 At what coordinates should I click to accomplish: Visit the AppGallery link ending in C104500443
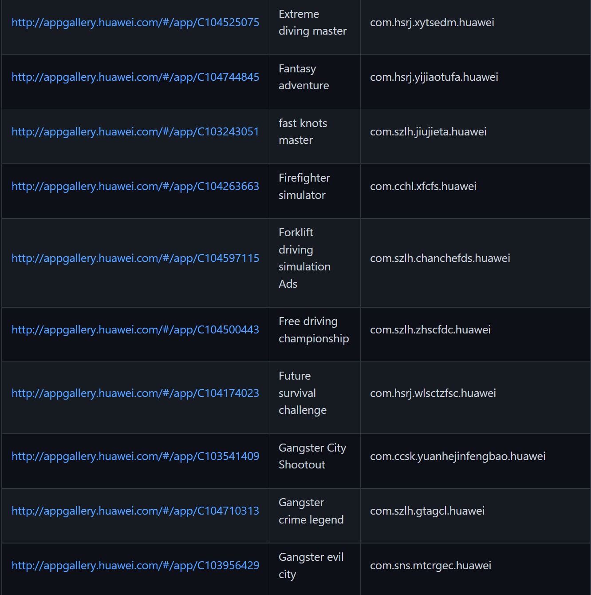(x=135, y=330)
